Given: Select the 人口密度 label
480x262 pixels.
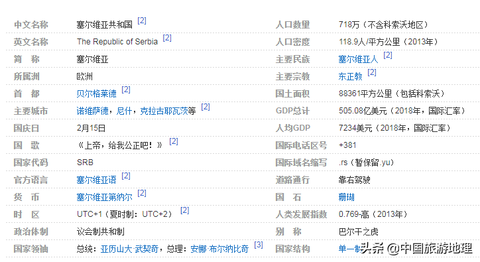Looking at the screenshot, I should [292, 42].
